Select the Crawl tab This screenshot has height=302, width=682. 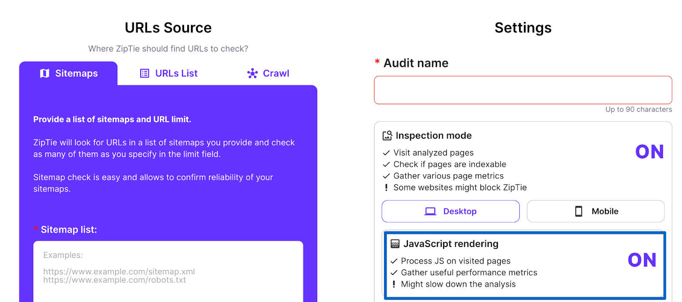pos(268,73)
